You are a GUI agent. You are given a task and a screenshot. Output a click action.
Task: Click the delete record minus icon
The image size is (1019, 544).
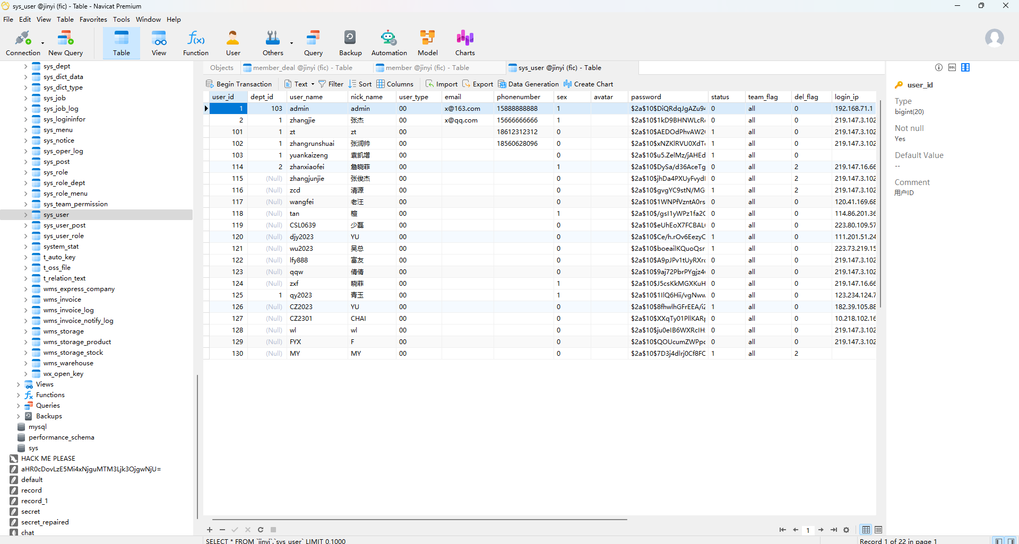click(222, 530)
